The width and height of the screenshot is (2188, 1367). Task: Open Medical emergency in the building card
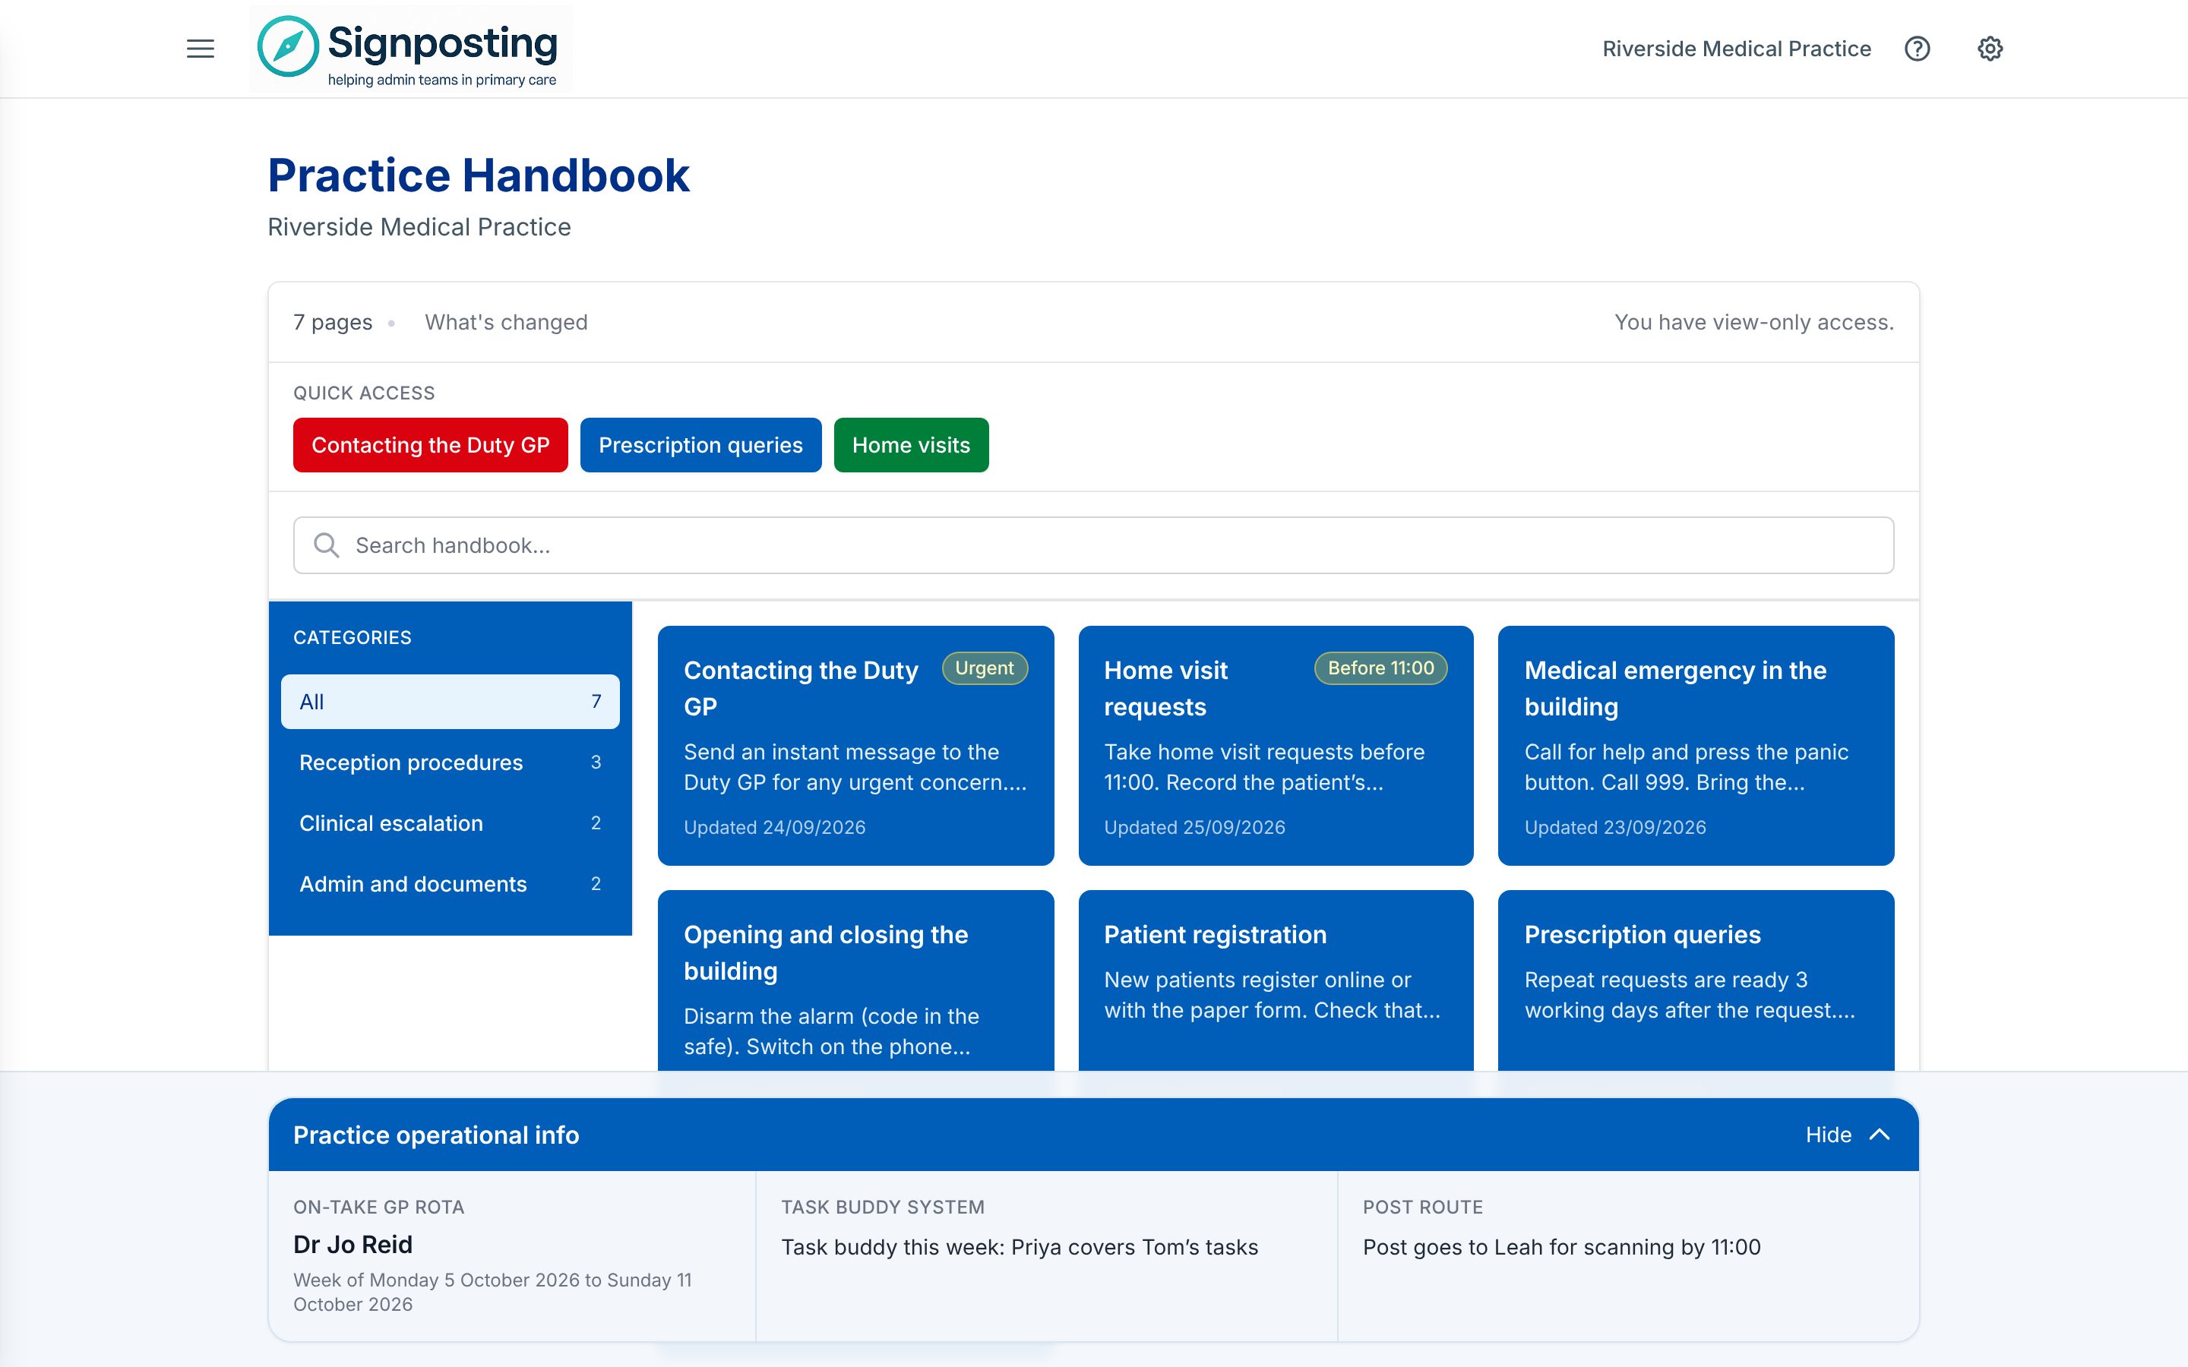pos(1695,745)
